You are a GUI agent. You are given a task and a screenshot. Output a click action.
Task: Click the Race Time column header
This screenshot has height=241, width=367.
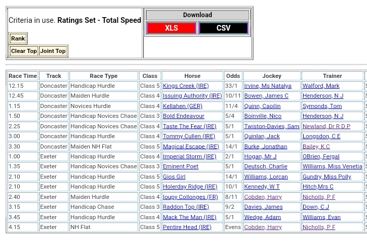(23, 76)
